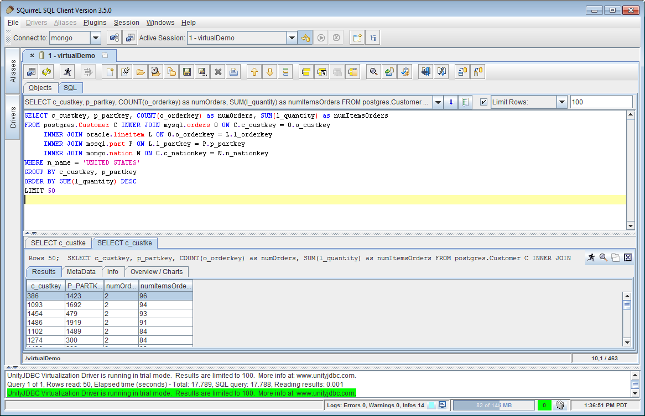Expand the Active Session dropdown

[292, 38]
